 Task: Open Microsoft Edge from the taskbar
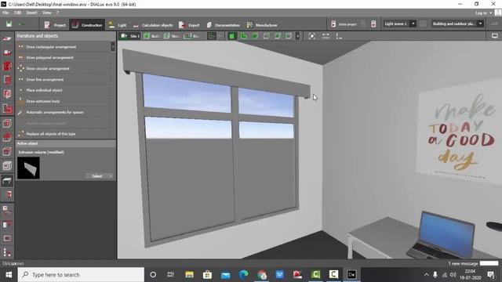244,275
